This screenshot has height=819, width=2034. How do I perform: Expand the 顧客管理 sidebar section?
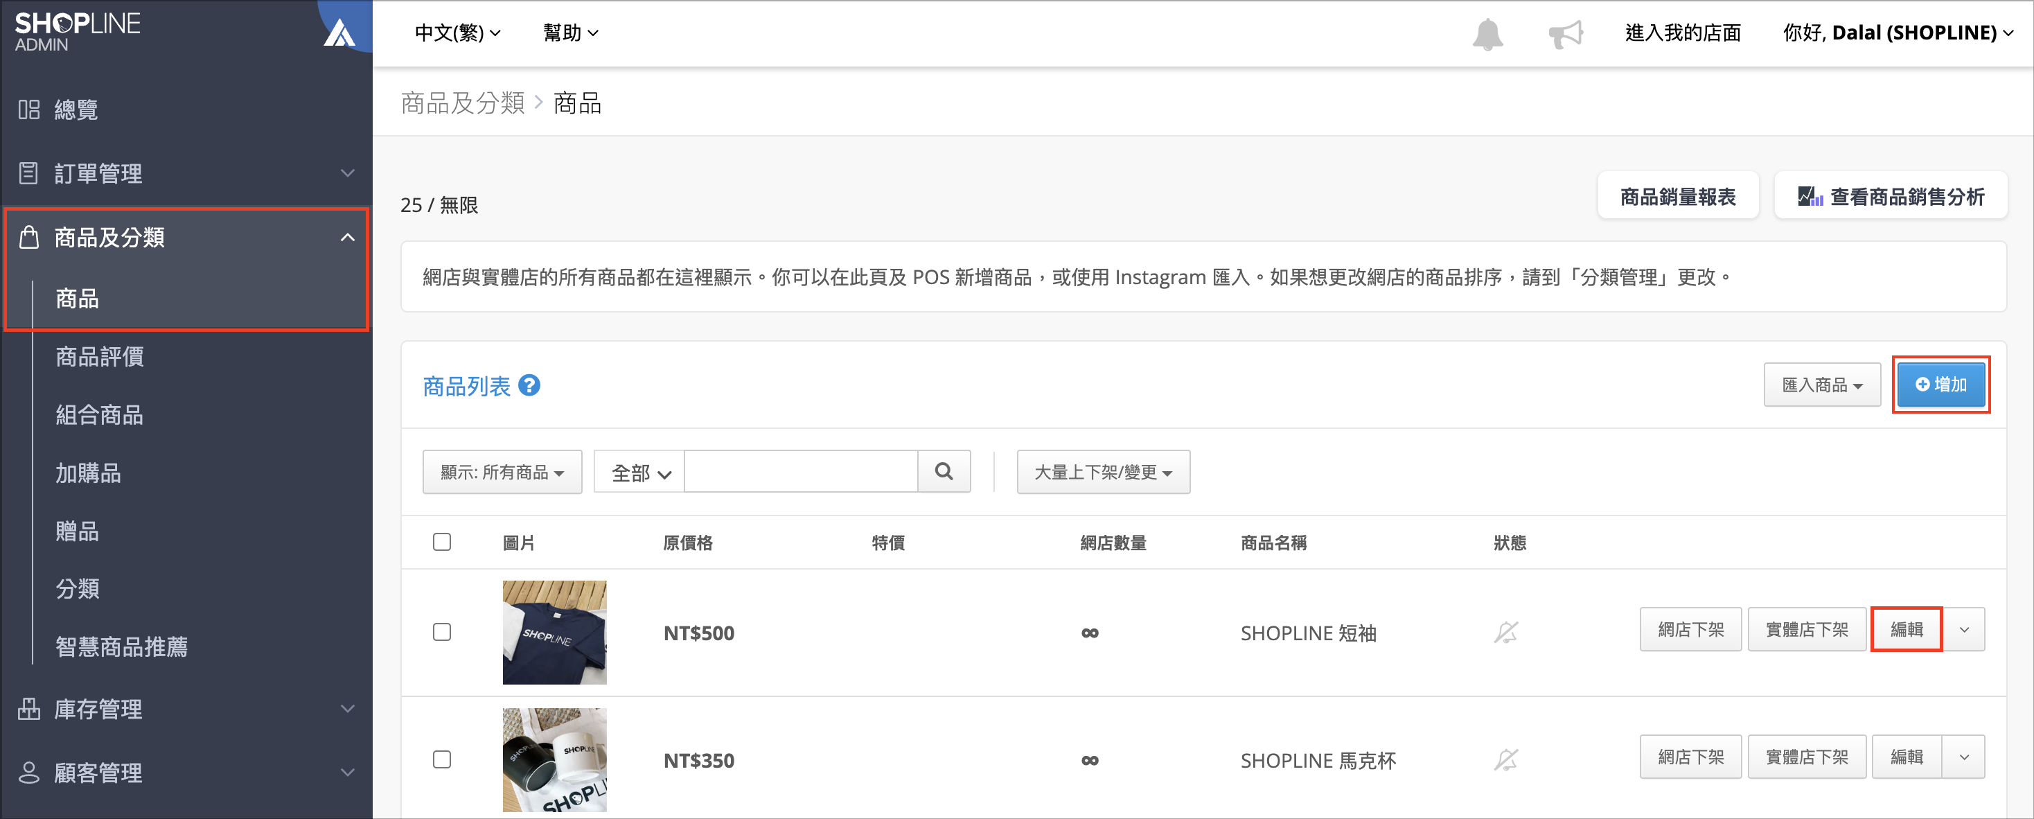pos(347,773)
